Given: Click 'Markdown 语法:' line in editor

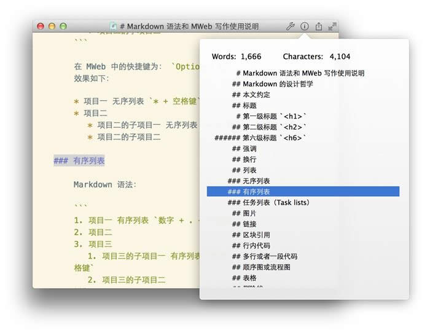Looking at the screenshot, I should pyautogui.click(x=105, y=184).
